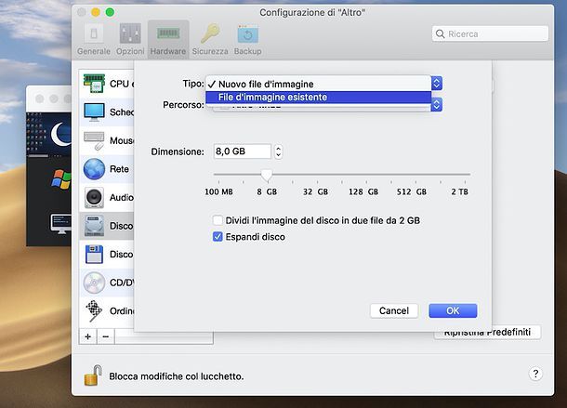This screenshot has height=408, width=567.
Task: Click Ripristina Predefiniti button
Action: (x=487, y=332)
